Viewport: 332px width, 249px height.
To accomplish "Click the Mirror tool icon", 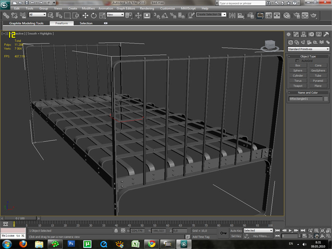I will pos(232,15).
